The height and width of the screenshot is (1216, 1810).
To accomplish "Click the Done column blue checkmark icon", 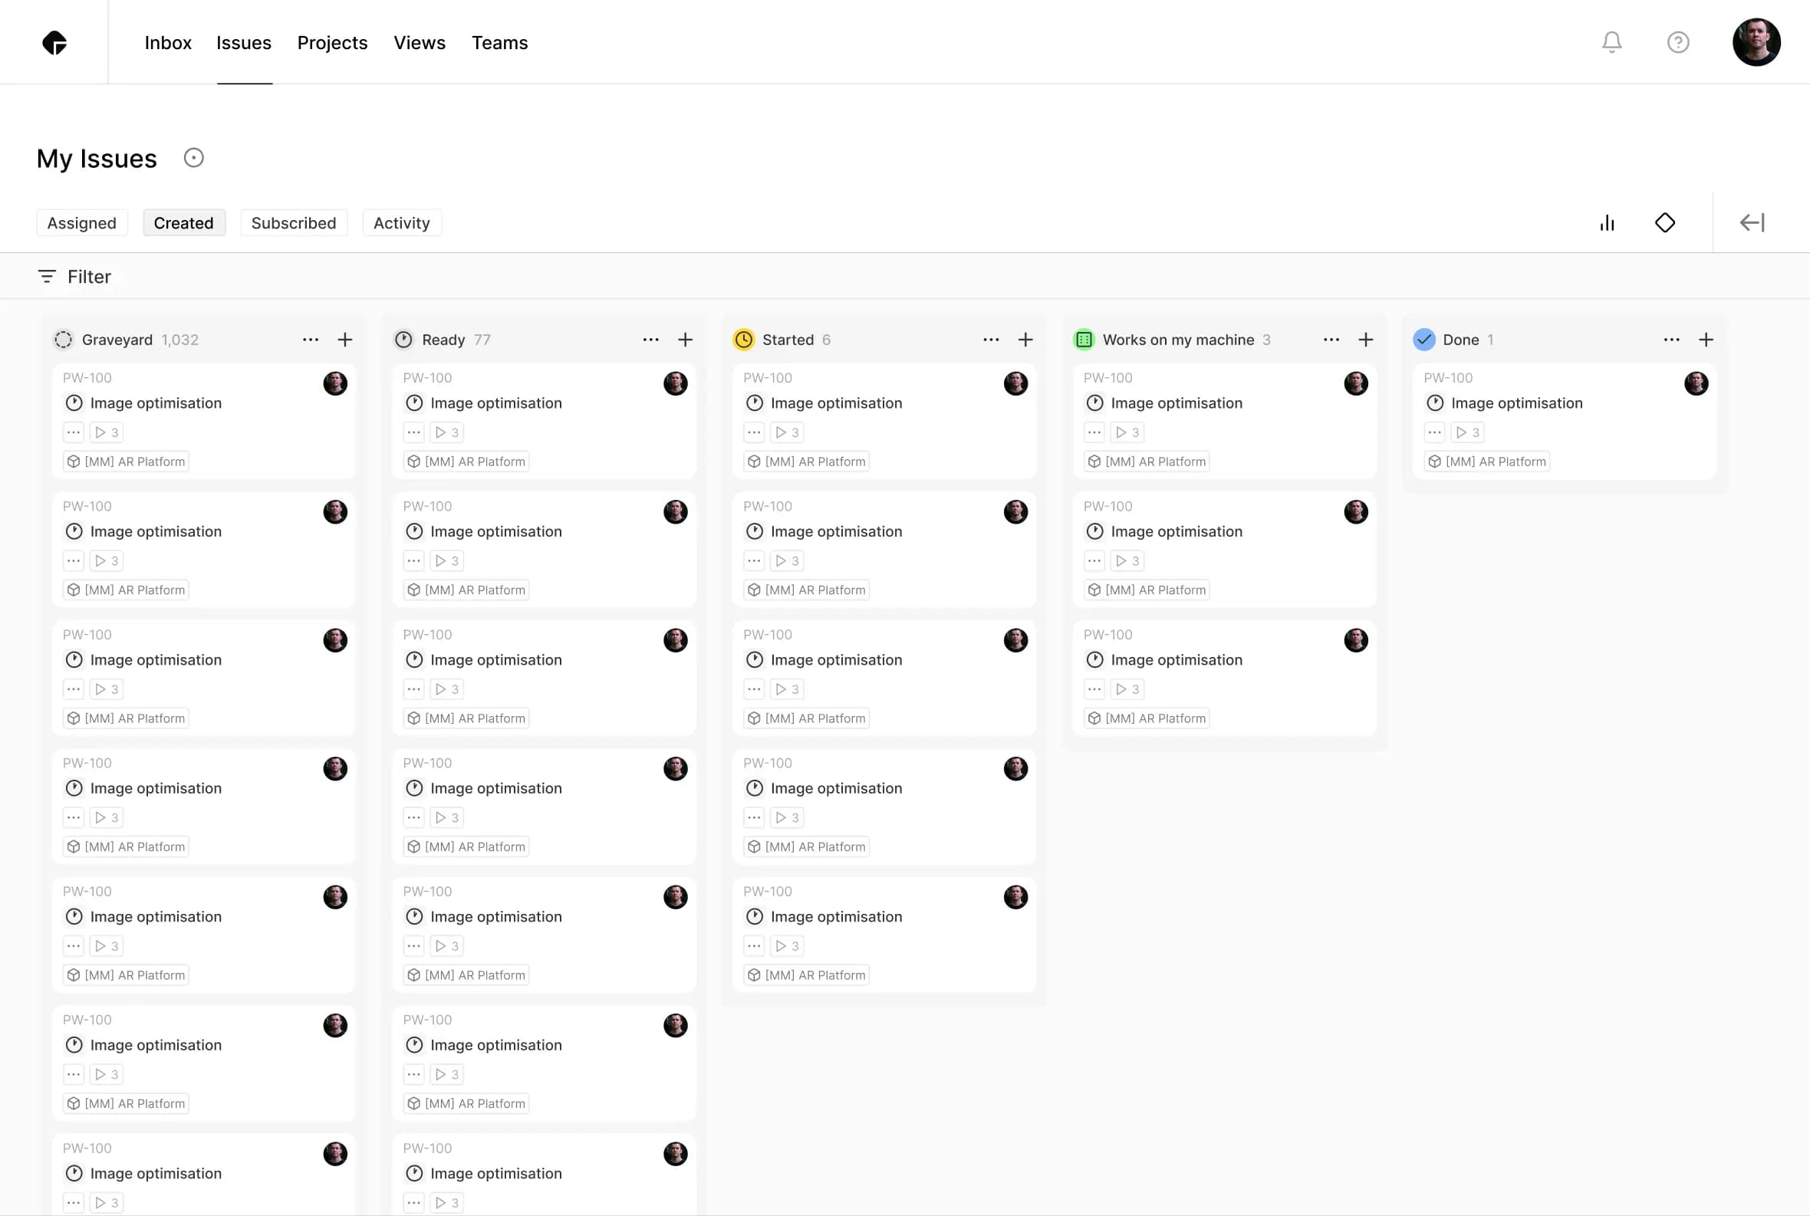I will [x=1423, y=340].
